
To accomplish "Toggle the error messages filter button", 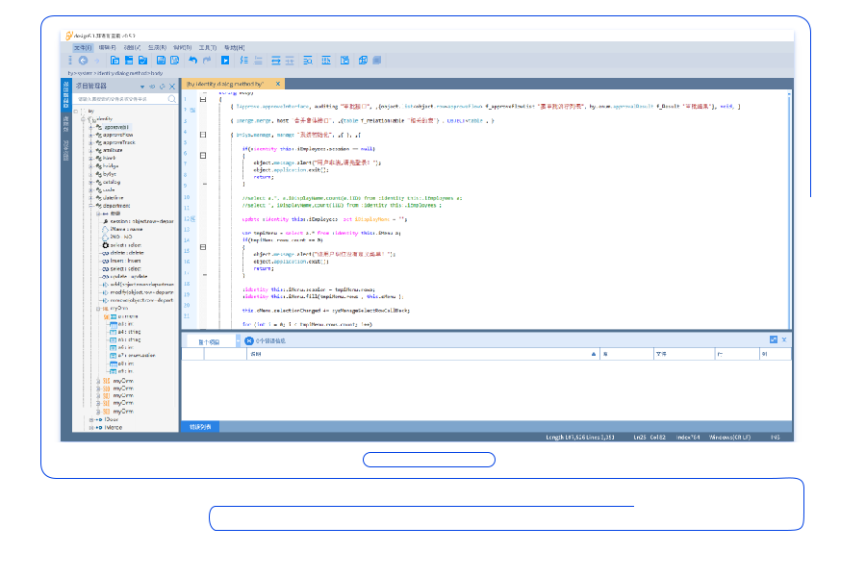I will coord(266,341).
